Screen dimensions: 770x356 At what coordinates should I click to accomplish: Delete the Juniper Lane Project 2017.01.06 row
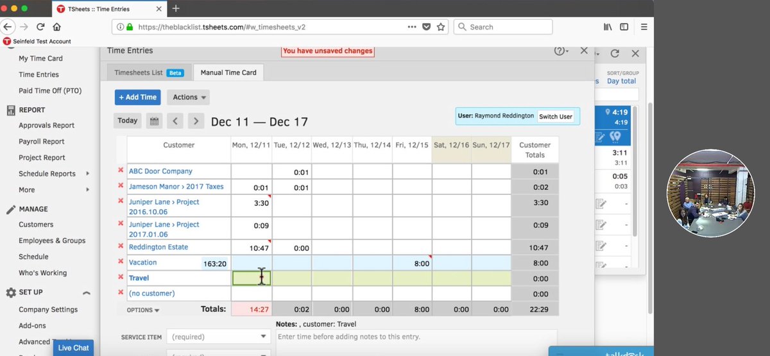121,225
